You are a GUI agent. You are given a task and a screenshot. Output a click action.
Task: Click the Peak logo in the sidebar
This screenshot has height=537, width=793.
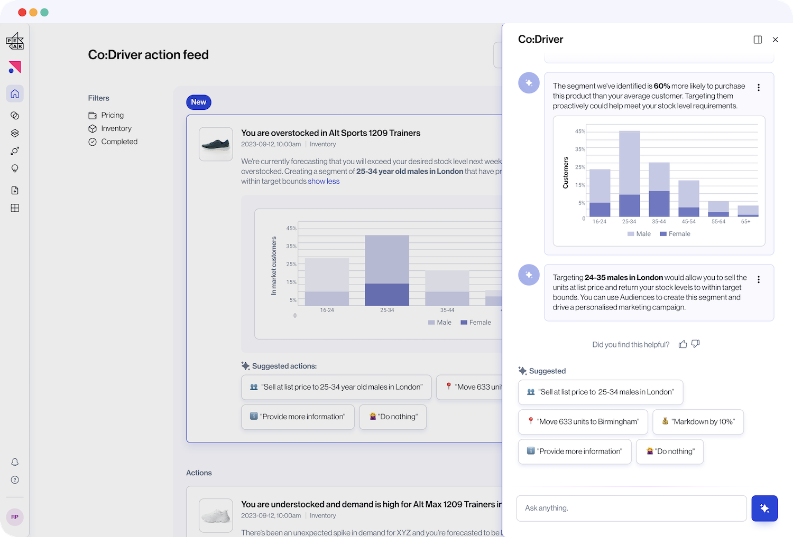(x=15, y=41)
